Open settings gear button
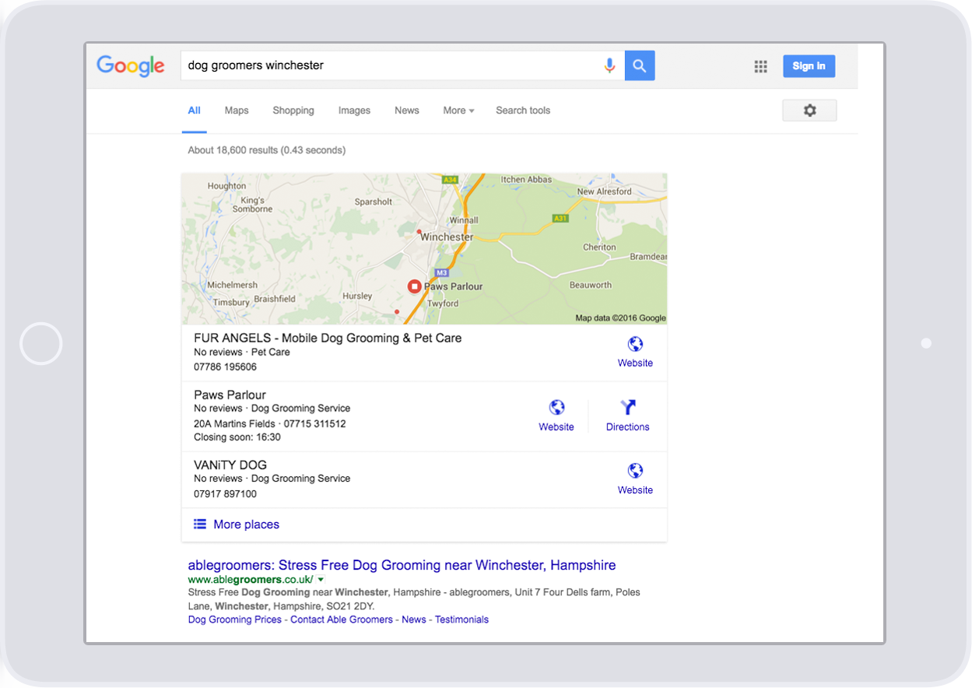Image resolution: width=972 pixels, height=688 pixels. tap(809, 111)
